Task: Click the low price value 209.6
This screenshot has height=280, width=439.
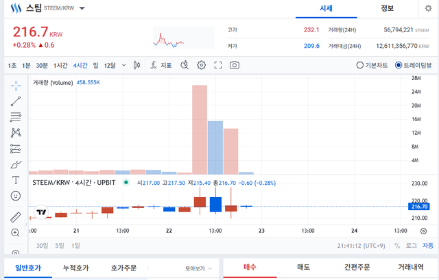Action: tap(311, 46)
